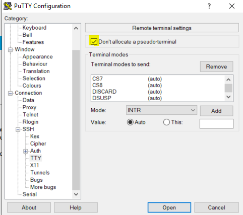243x215 pixels.
Task: Click the Remove button
Action: coord(216,66)
